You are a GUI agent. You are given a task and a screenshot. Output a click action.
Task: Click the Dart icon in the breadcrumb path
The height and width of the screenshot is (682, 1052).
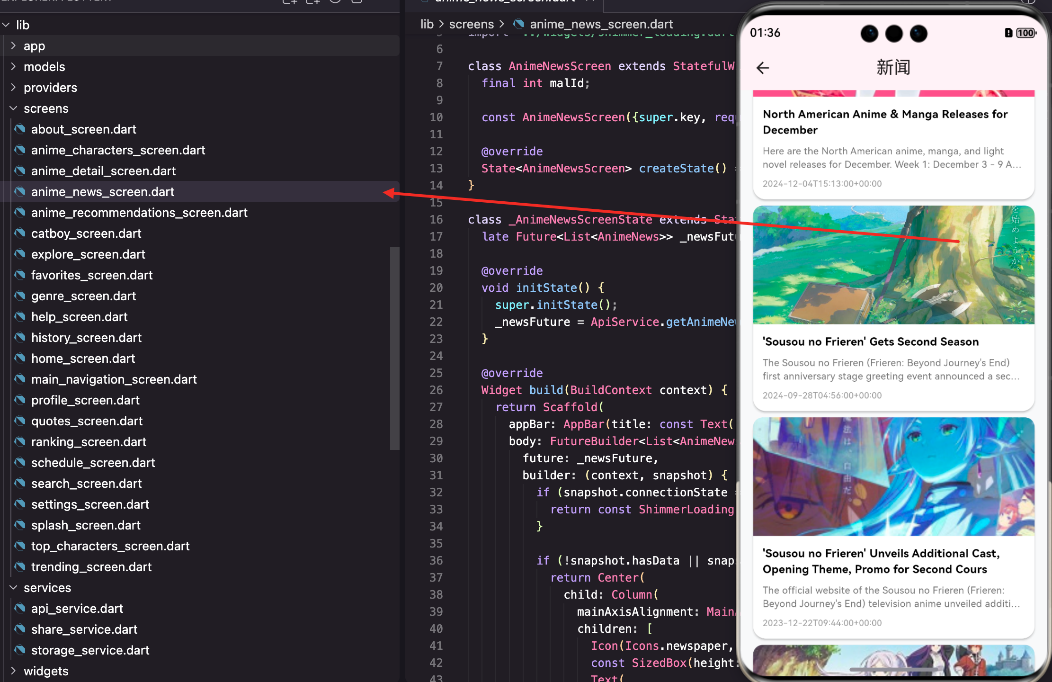pyautogui.click(x=519, y=24)
